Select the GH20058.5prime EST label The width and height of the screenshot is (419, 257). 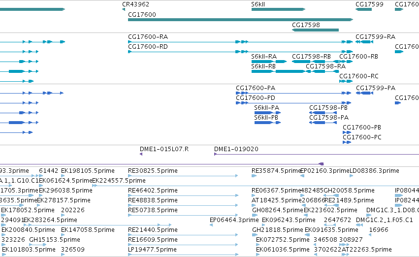click(x=349, y=191)
